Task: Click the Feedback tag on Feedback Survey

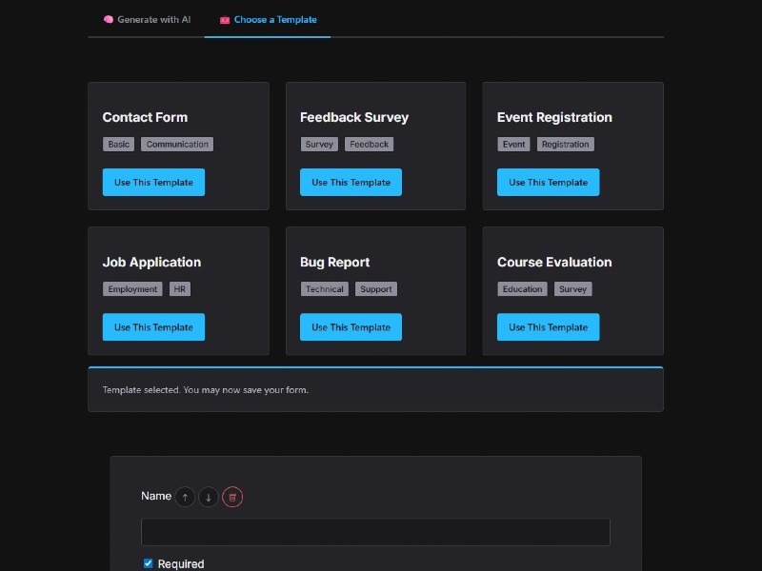Action: coord(369,144)
